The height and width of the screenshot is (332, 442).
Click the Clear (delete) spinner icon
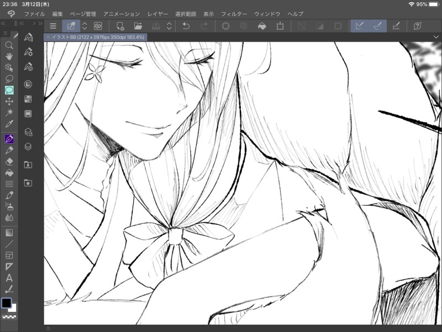[225, 26]
